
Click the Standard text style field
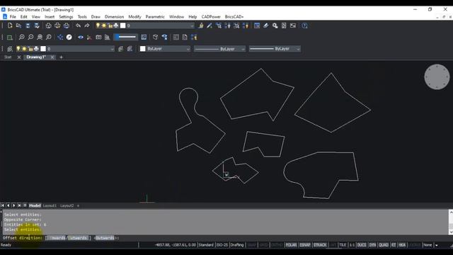click(x=206, y=245)
